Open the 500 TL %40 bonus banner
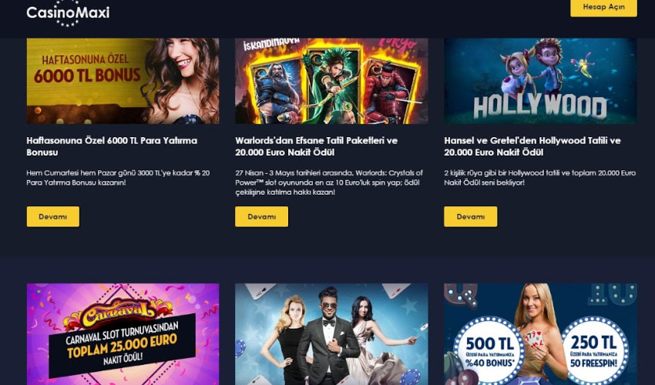 tap(540, 334)
